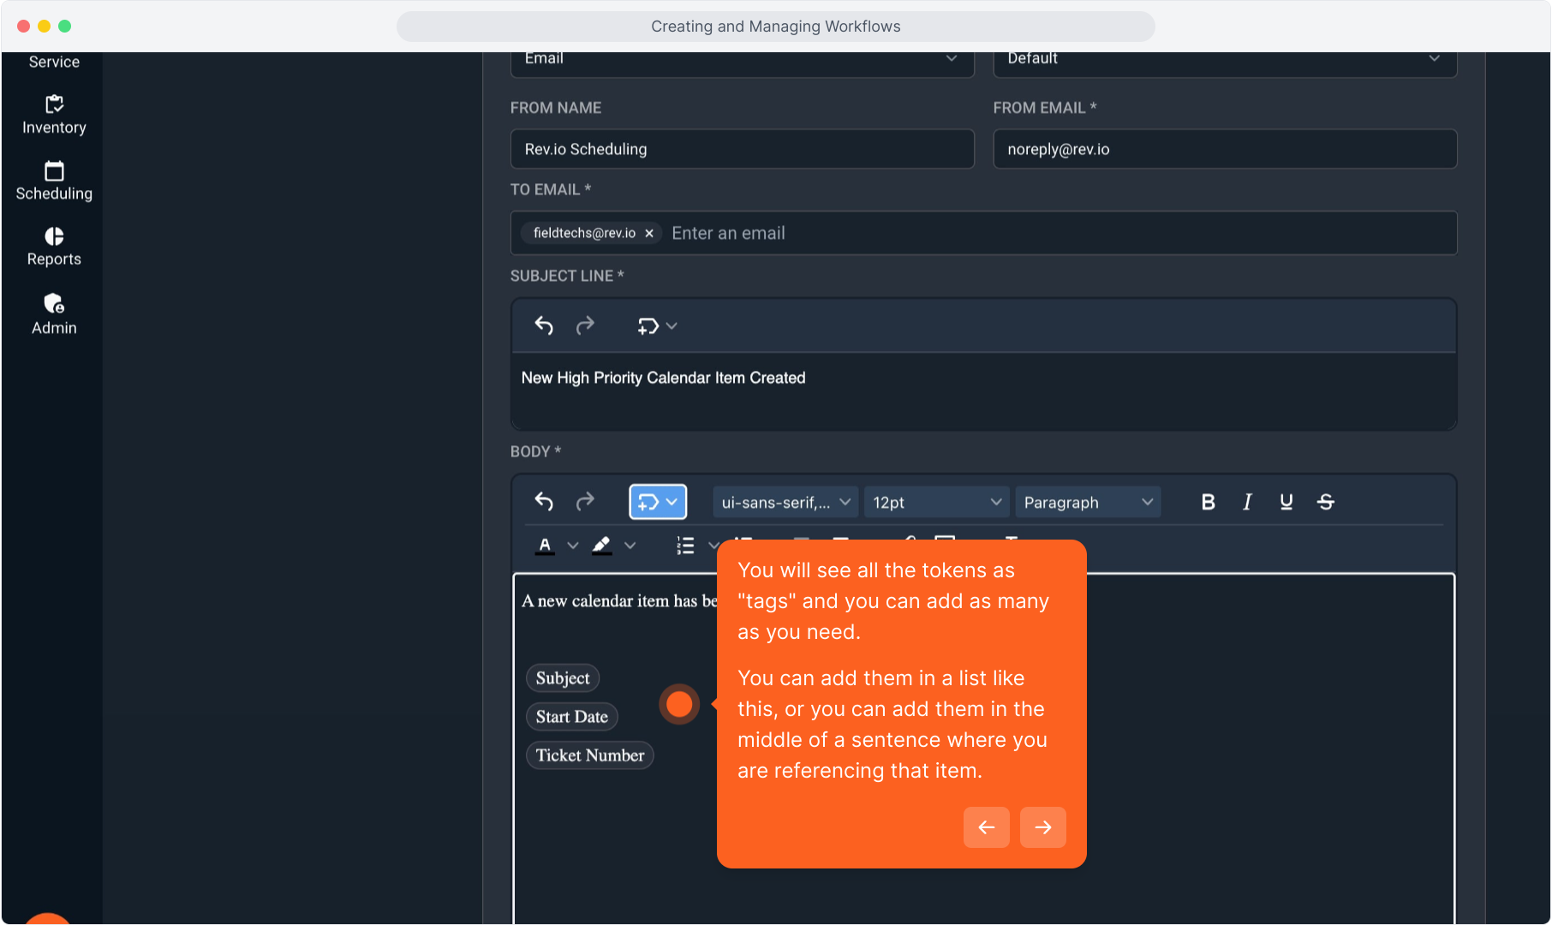Open the body insert-token dropdown
Screen dimensions: 1552x925
[657, 502]
